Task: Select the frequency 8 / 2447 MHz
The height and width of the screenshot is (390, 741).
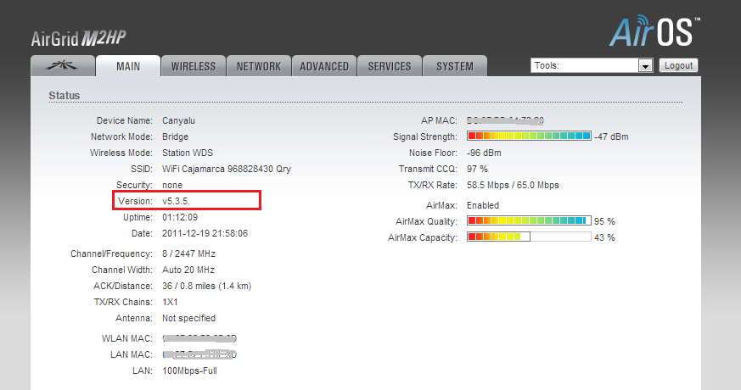Action: [x=188, y=253]
